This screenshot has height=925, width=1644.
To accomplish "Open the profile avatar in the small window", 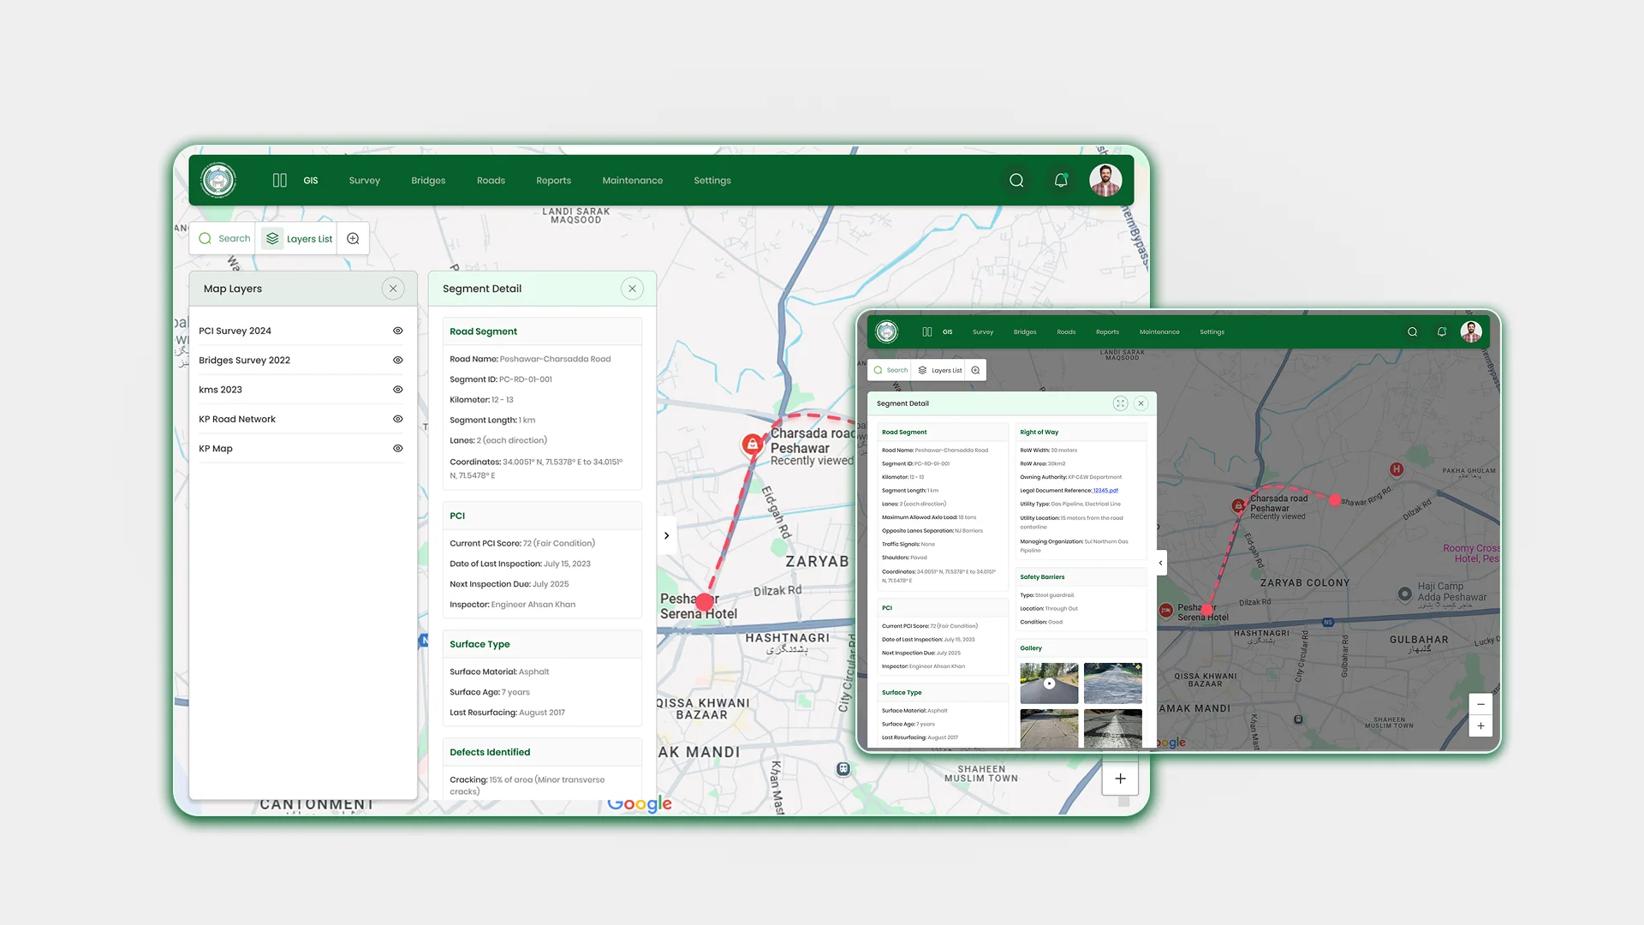I will pos(1471,331).
